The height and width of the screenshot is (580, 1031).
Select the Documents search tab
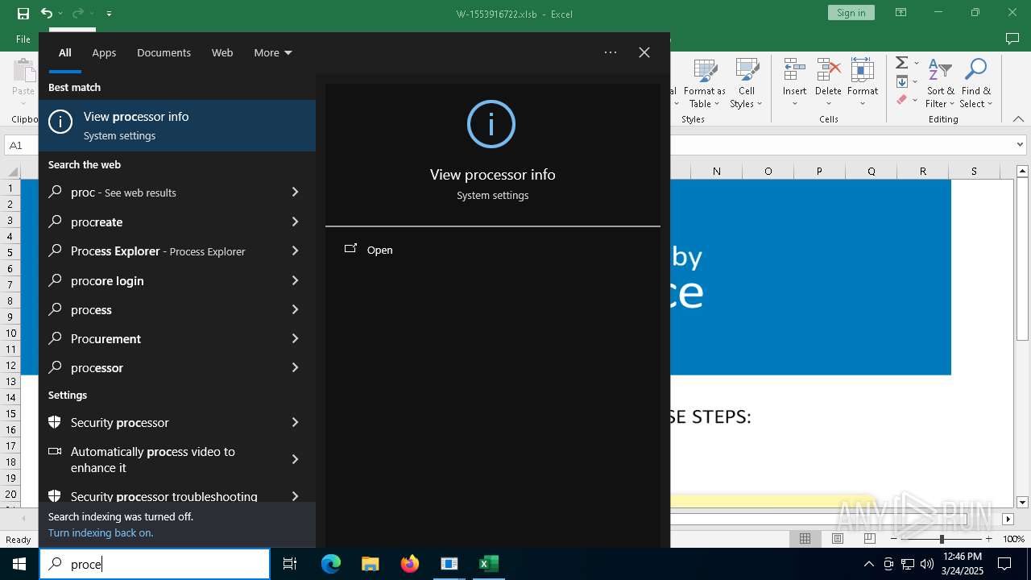point(164,52)
